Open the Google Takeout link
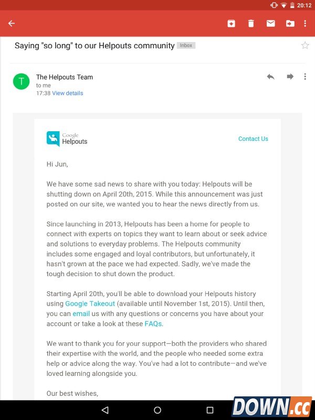The height and width of the screenshot is (420, 315). [x=90, y=303]
